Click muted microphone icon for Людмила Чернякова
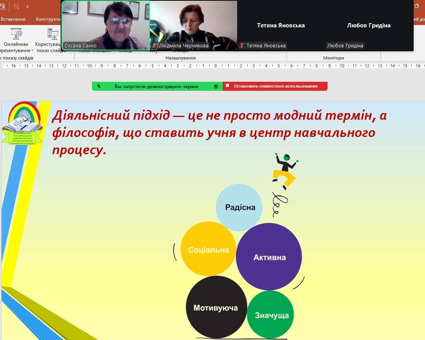Viewport: 425px width, 340px height. [155, 46]
